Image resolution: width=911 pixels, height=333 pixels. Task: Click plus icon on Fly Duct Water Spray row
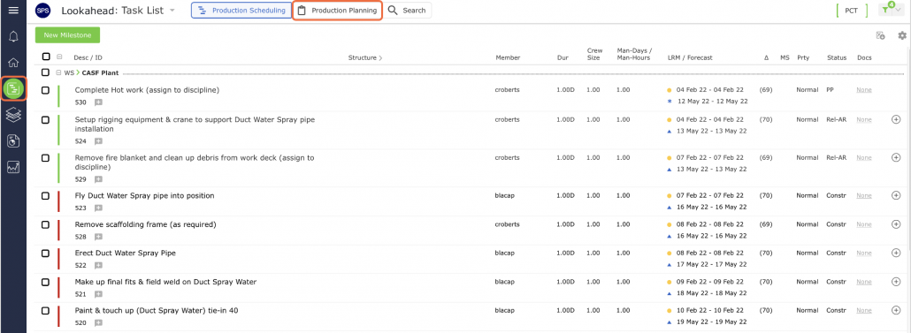point(895,195)
